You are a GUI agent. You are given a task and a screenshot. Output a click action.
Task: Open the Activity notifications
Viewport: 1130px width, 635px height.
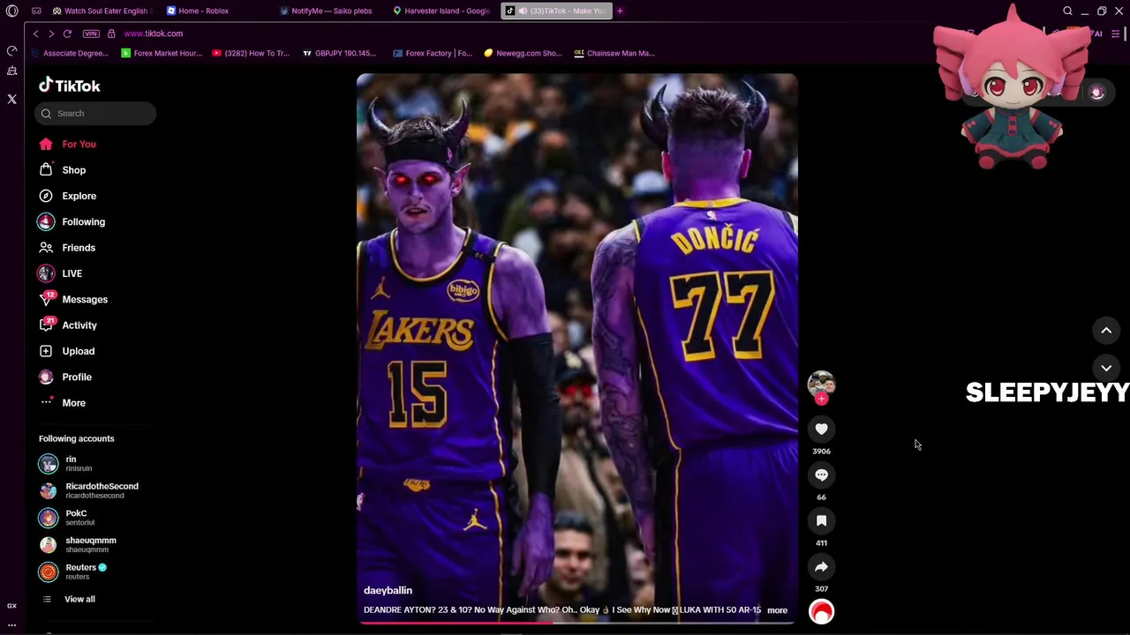(x=69, y=325)
